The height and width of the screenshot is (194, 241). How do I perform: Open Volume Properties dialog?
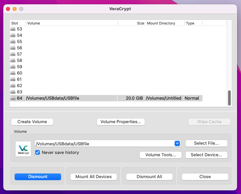(121, 122)
